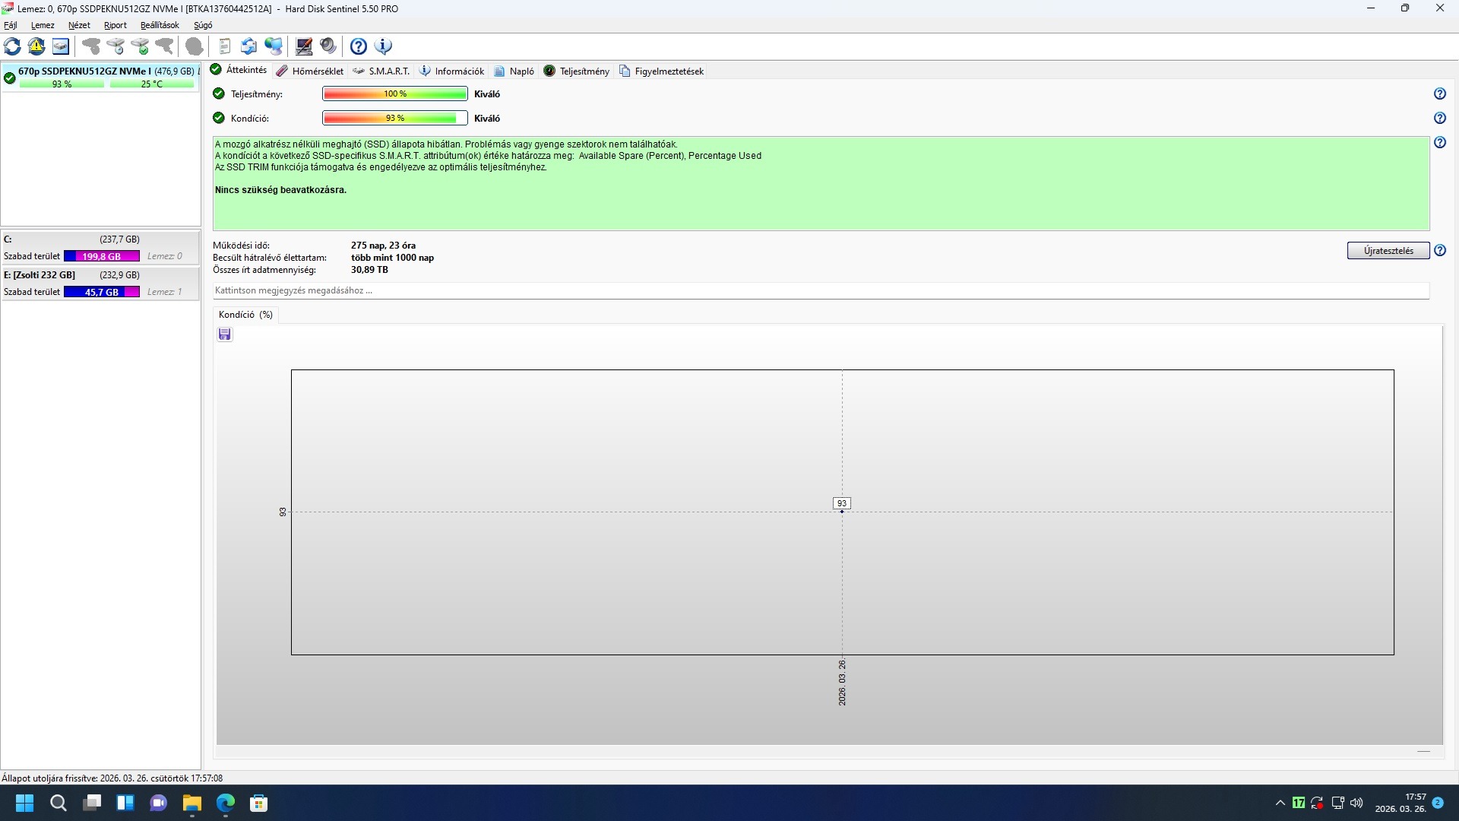
Task: Show hidden icons in system tray
Action: [x=1280, y=803]
